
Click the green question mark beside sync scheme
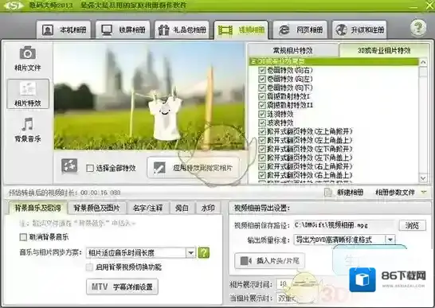(x=204, y=252)
